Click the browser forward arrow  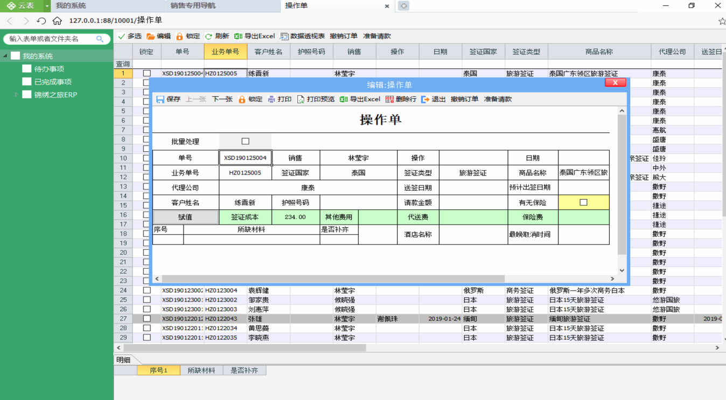pyautogui.click(x=25, y=20)
